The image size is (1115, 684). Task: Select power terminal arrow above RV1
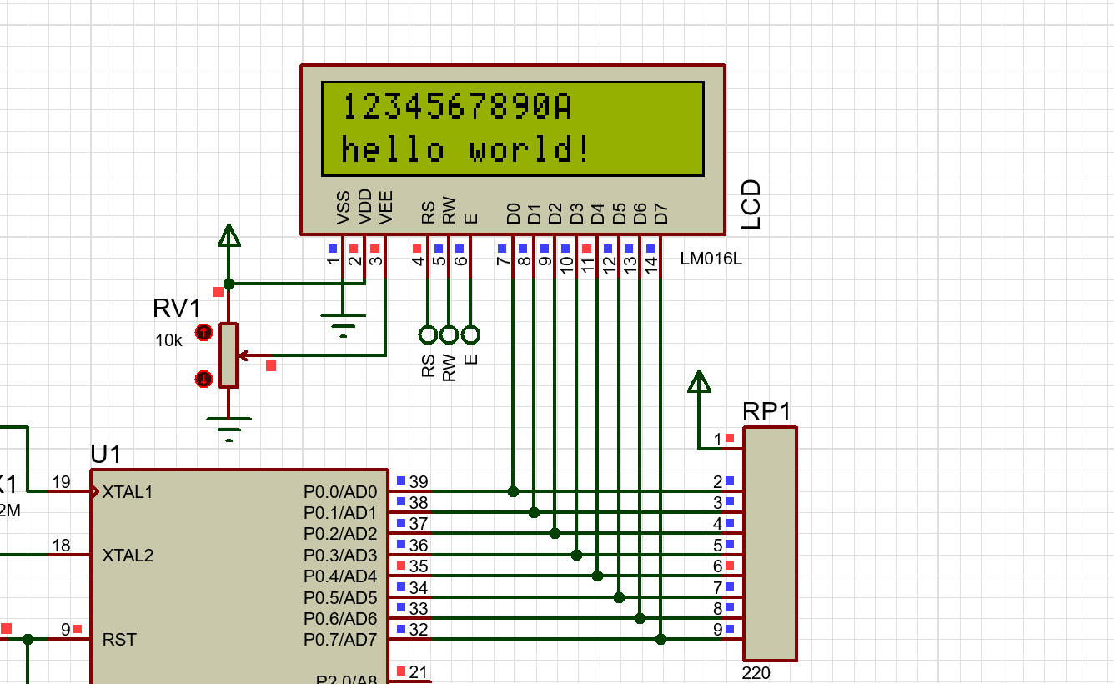tap(229, 236)
